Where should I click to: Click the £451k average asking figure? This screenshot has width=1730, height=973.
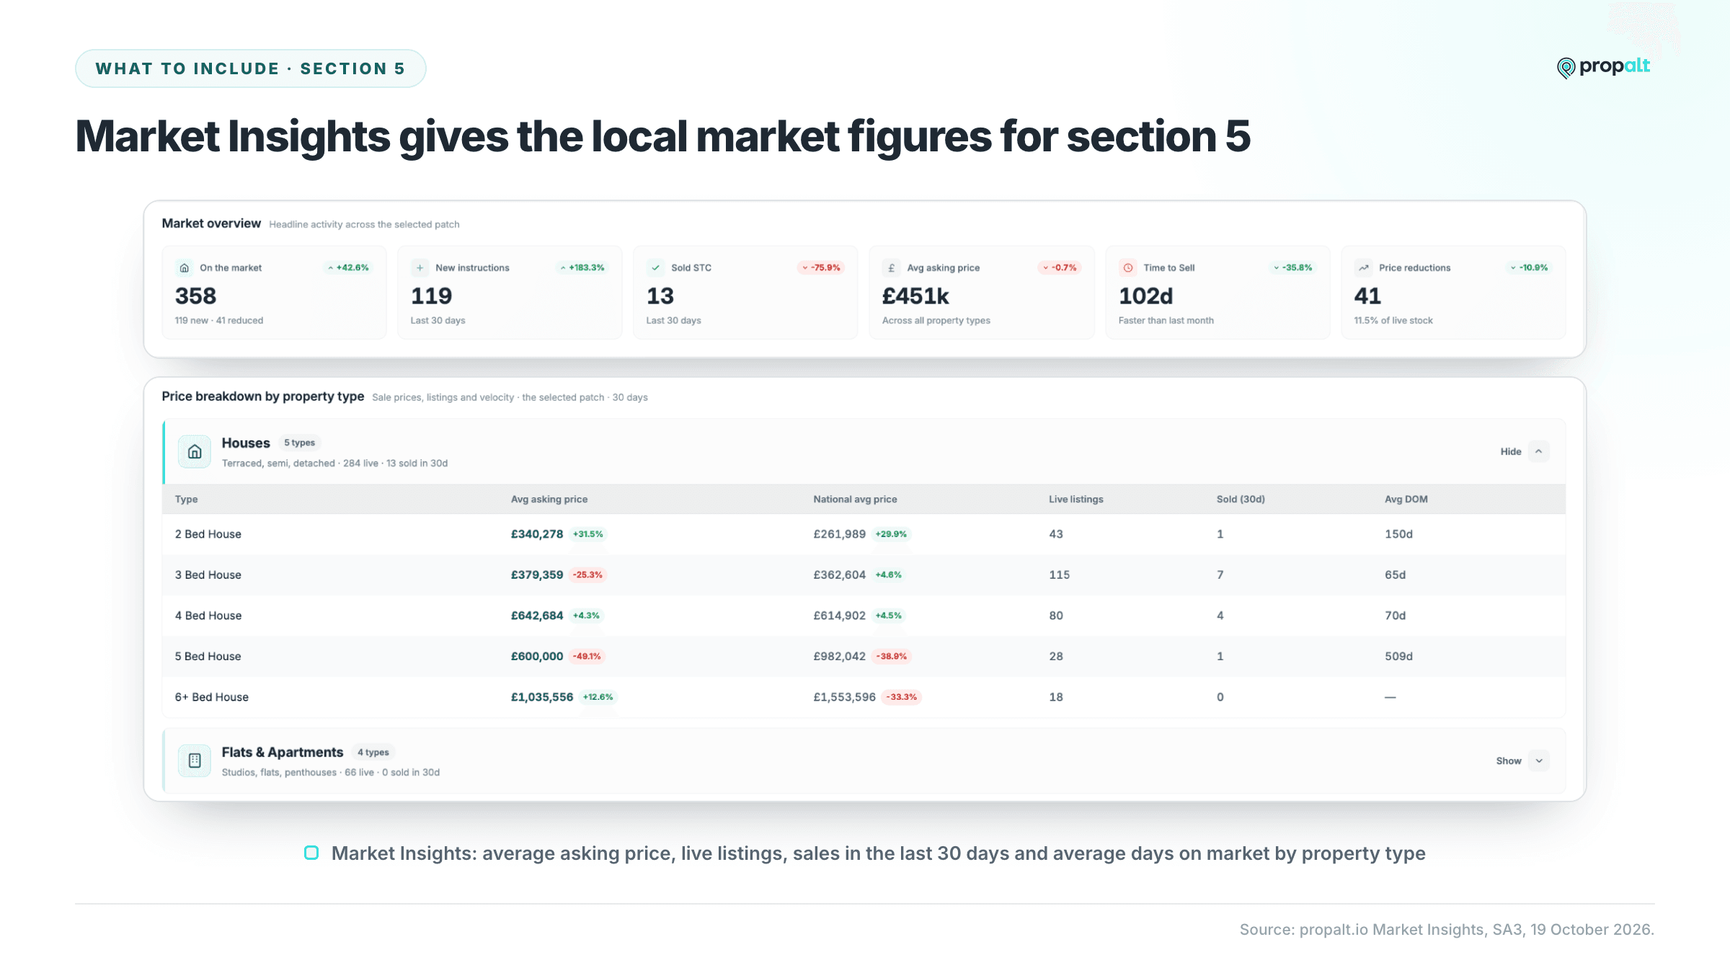click(x=915, y=296)
